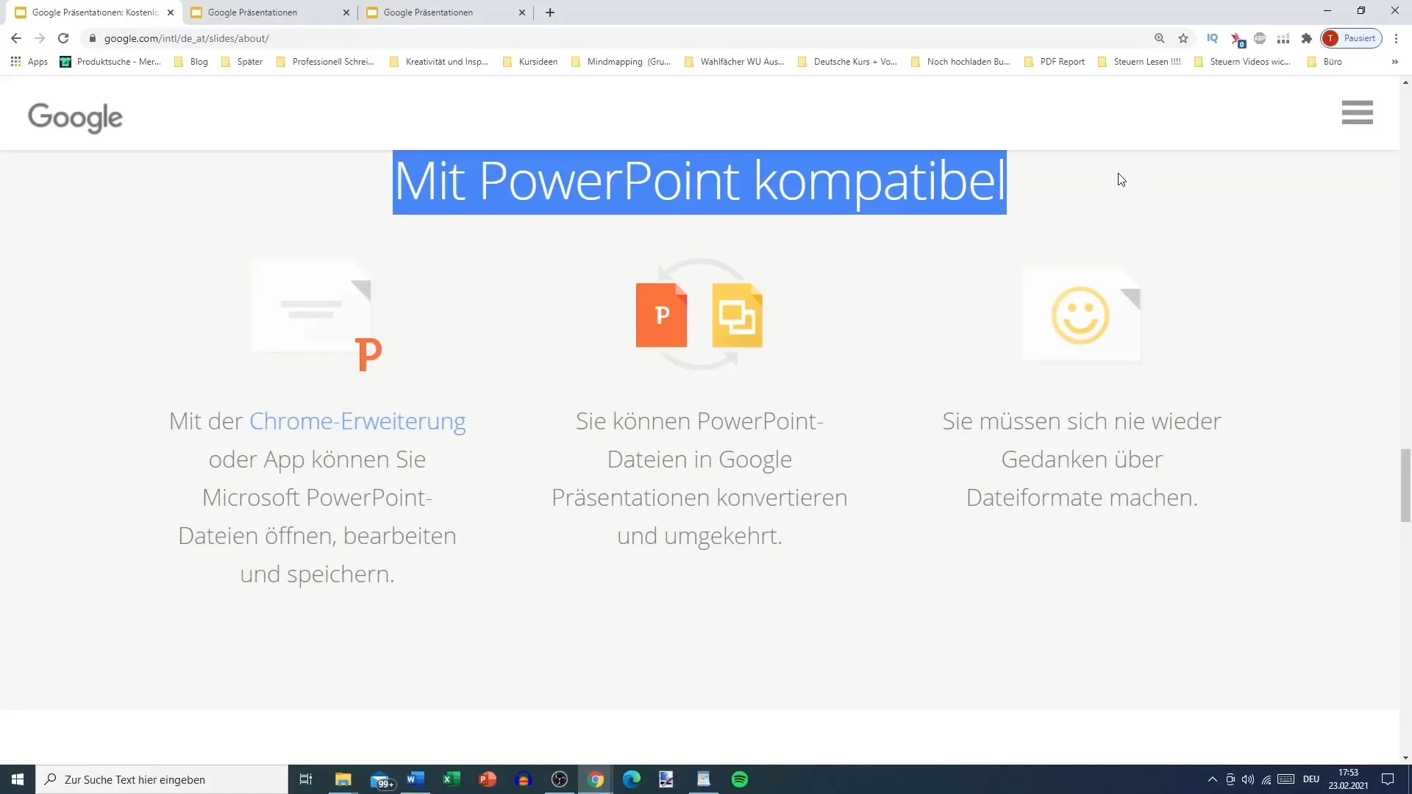Open the Kursideen bookmark folder
The image size is (1412, 794).
530,62
